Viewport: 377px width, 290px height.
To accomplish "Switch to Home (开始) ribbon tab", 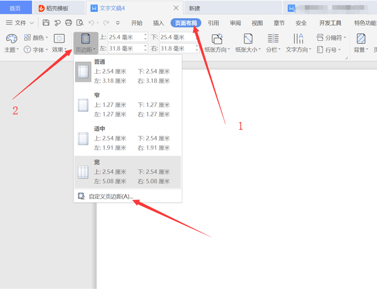I will (x=136, y=23).
